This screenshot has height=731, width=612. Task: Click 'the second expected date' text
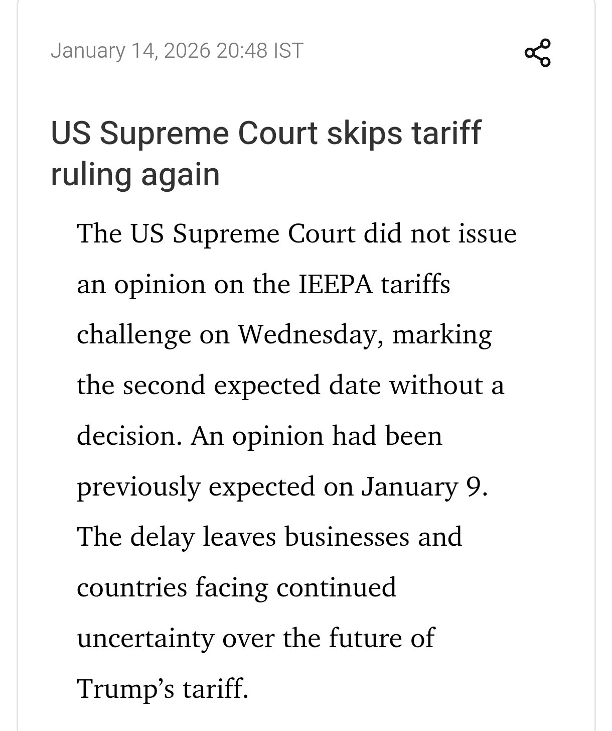[x=228, y=385]
